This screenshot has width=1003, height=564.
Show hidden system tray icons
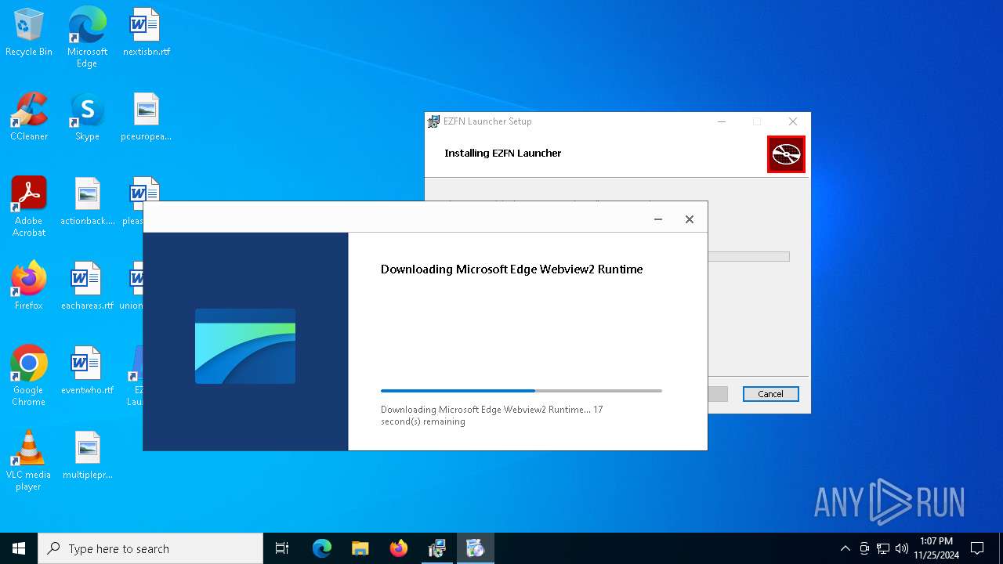pyautogui.click(x=845, y=548)
